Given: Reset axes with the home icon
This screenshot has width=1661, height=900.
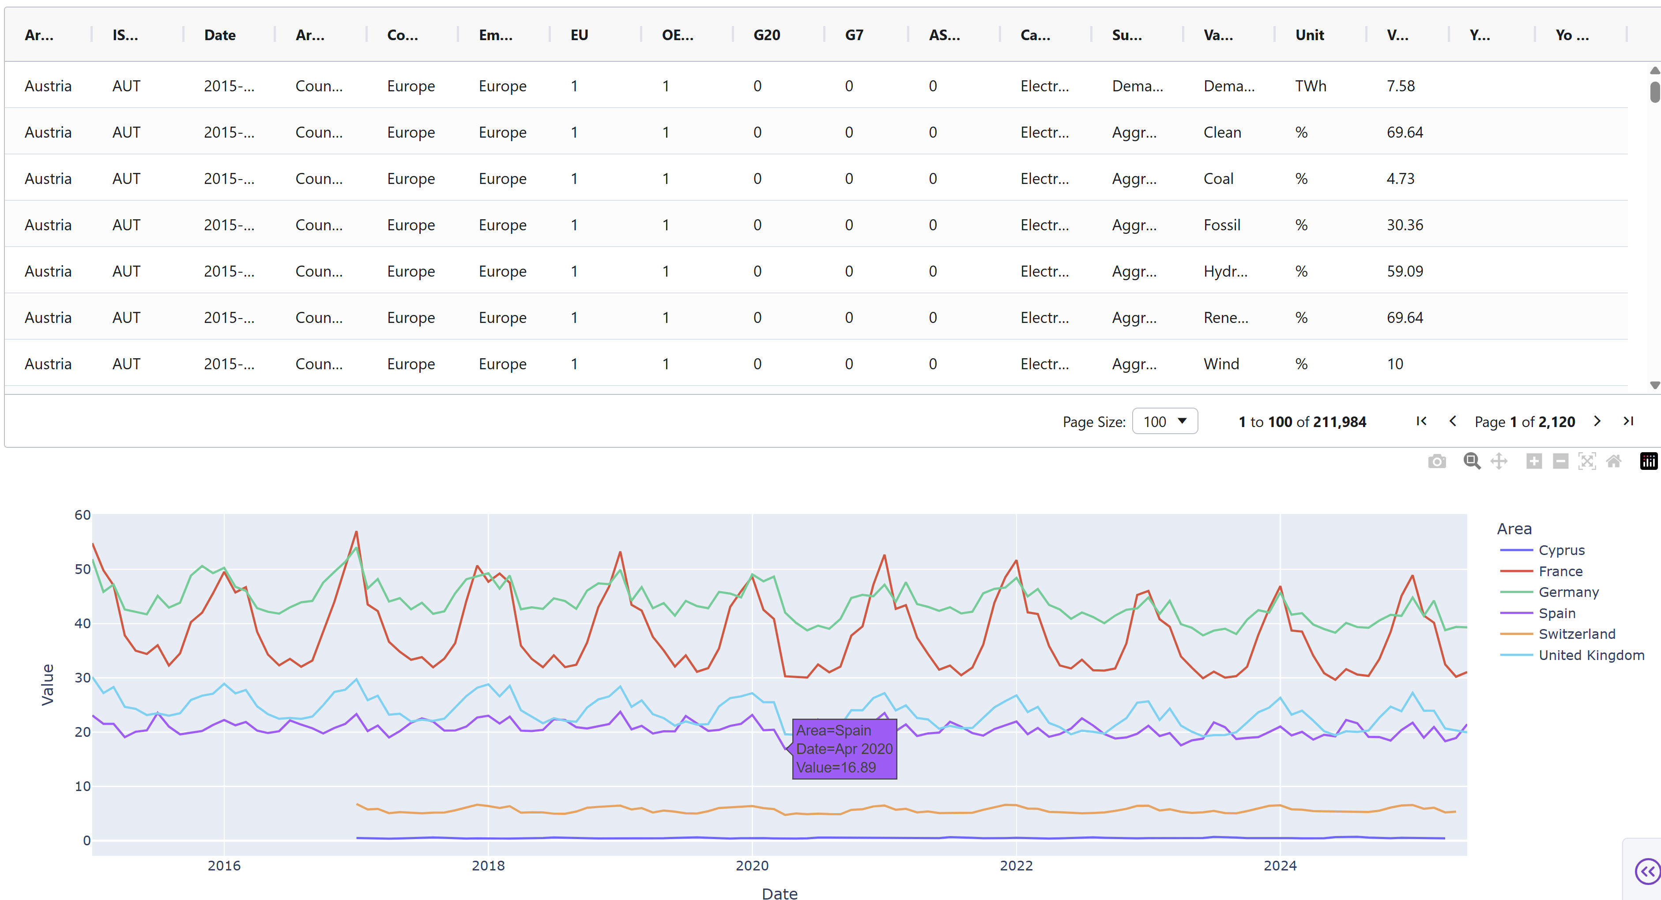Looking at the screenshot, I should pos(1613,461).
